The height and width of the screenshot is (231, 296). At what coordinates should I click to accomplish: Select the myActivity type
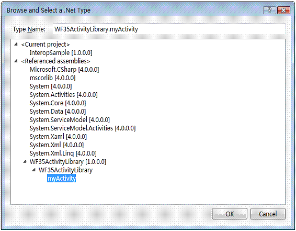(x=62, y=179)
